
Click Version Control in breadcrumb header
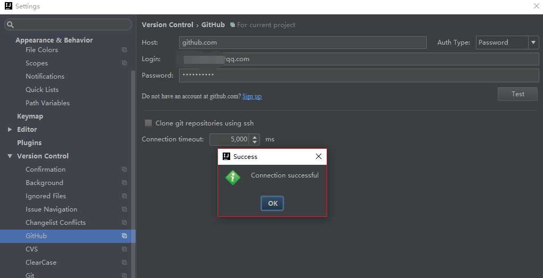tap(168, 25)
